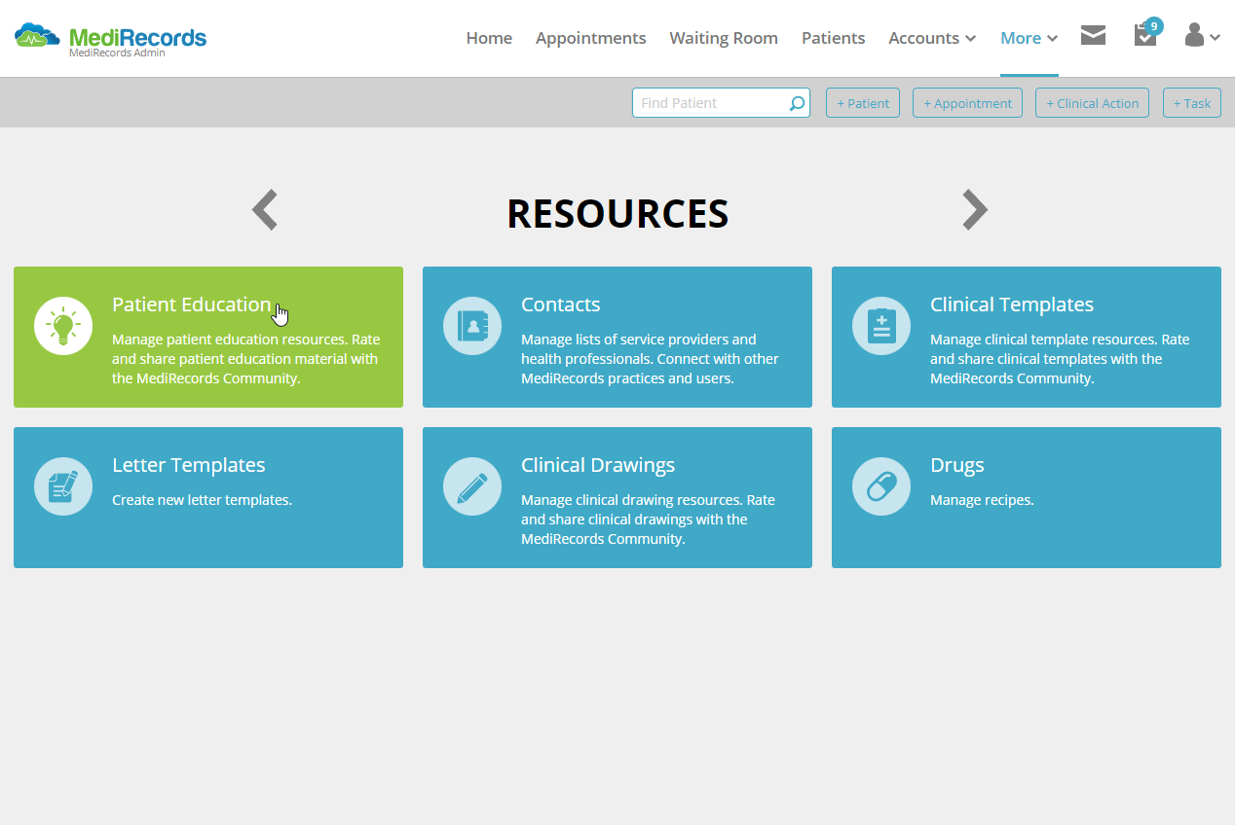
Task: Go to next section with right chevron
Action: 975,209
